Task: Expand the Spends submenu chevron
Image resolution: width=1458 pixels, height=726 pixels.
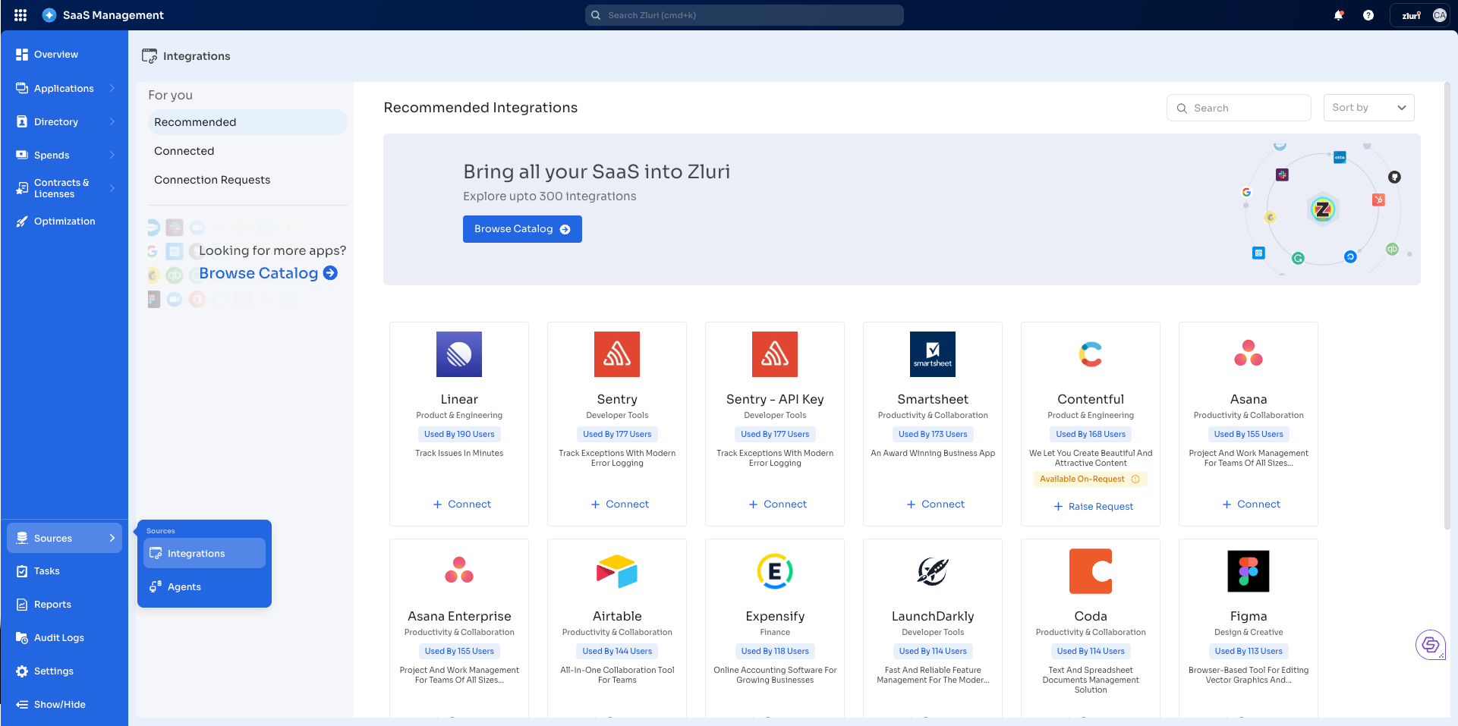Action: (x=112, y=155)
